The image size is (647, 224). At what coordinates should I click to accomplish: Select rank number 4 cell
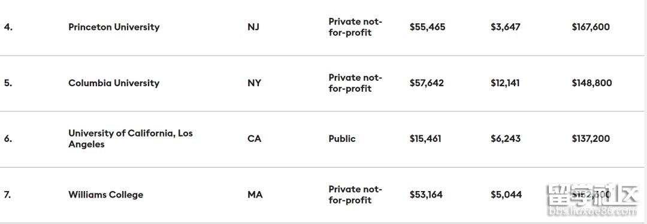8,27
